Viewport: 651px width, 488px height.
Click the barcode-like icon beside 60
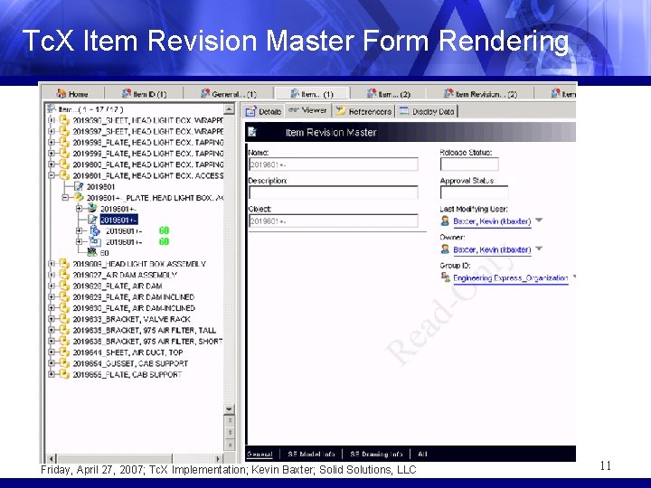pos(92,252)
